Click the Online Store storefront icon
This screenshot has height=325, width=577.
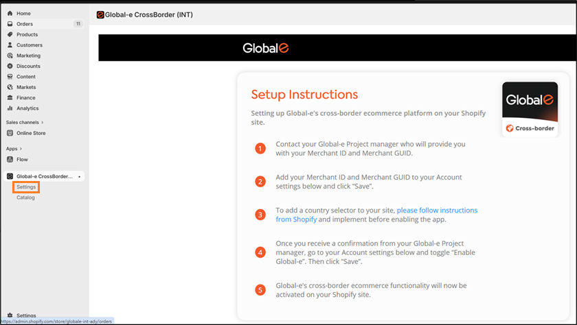10,133
